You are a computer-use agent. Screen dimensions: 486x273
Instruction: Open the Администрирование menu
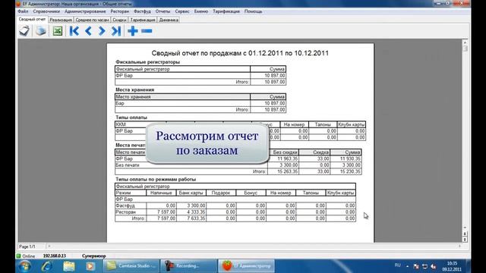point(85,11)
